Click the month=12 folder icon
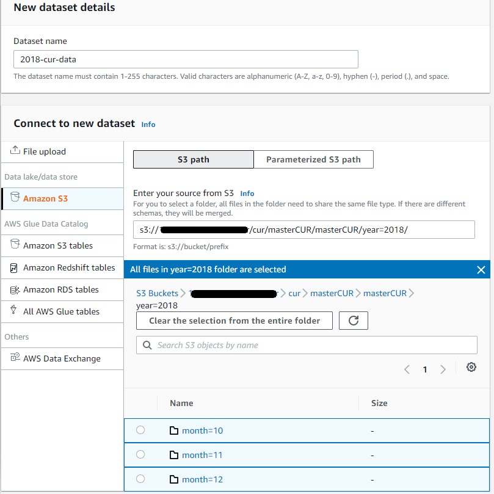 (174, 479)
